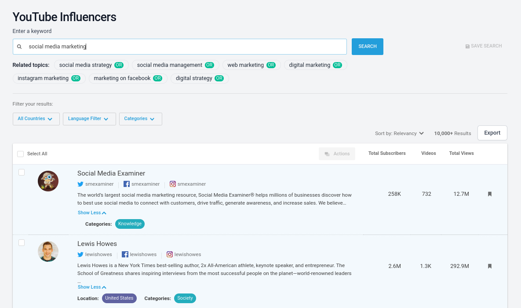Click Social Media Examiner's Facebook icon
This screenshot has width=521, height=308.
[127, 184]
